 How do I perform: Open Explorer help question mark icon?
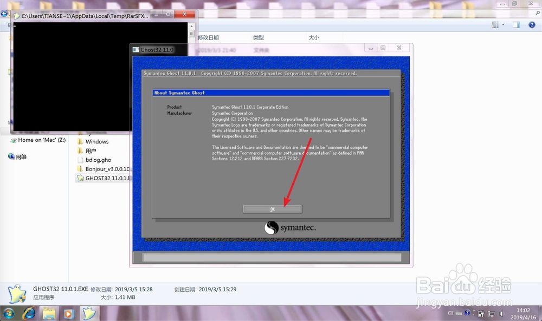(x=532, y=25)
